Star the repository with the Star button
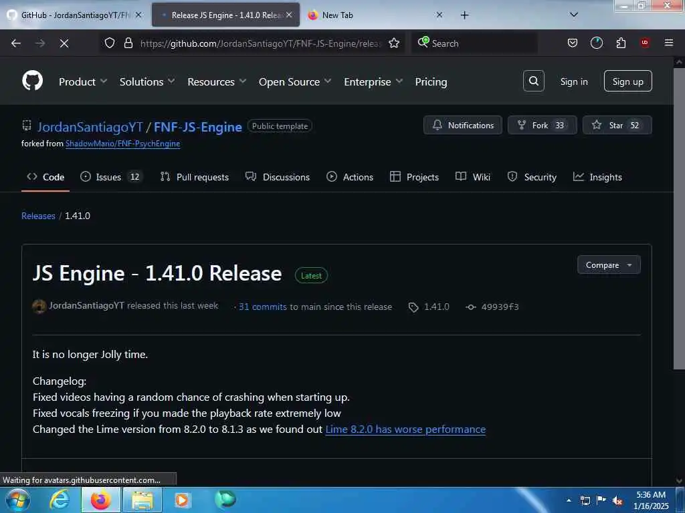The width and height of the screenshot is (685, 513). tap(617, 125)
